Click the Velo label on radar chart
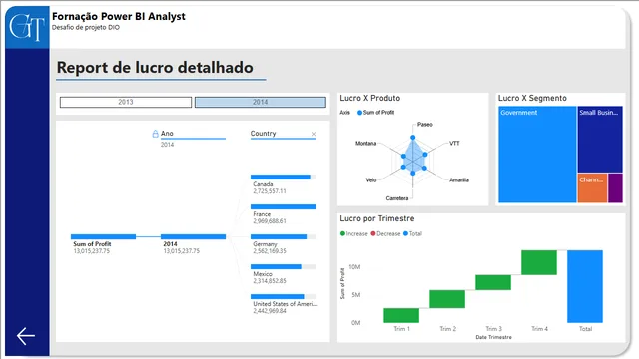639x359 pixels. pyautogui.click(x=370, y=179)
